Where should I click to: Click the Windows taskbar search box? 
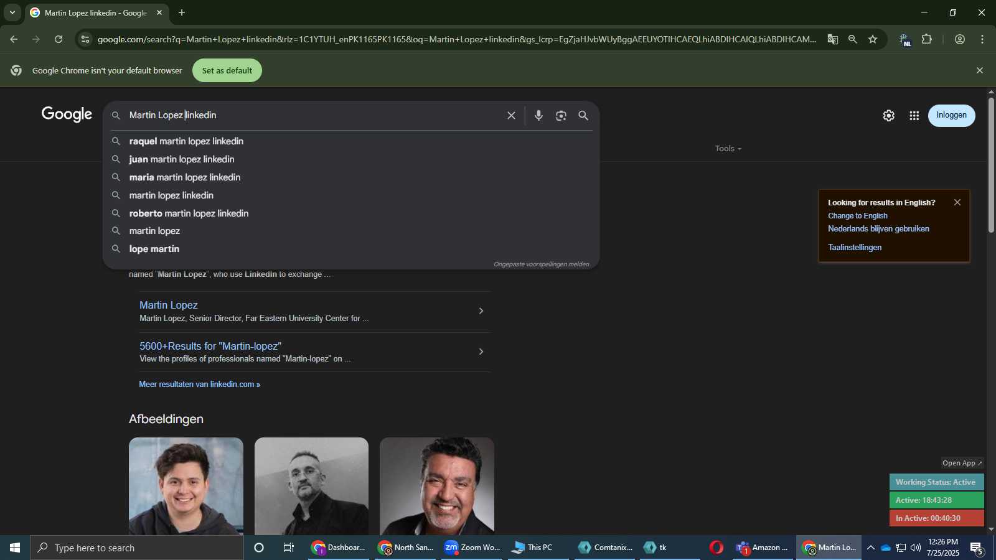(x=137, y=548)
